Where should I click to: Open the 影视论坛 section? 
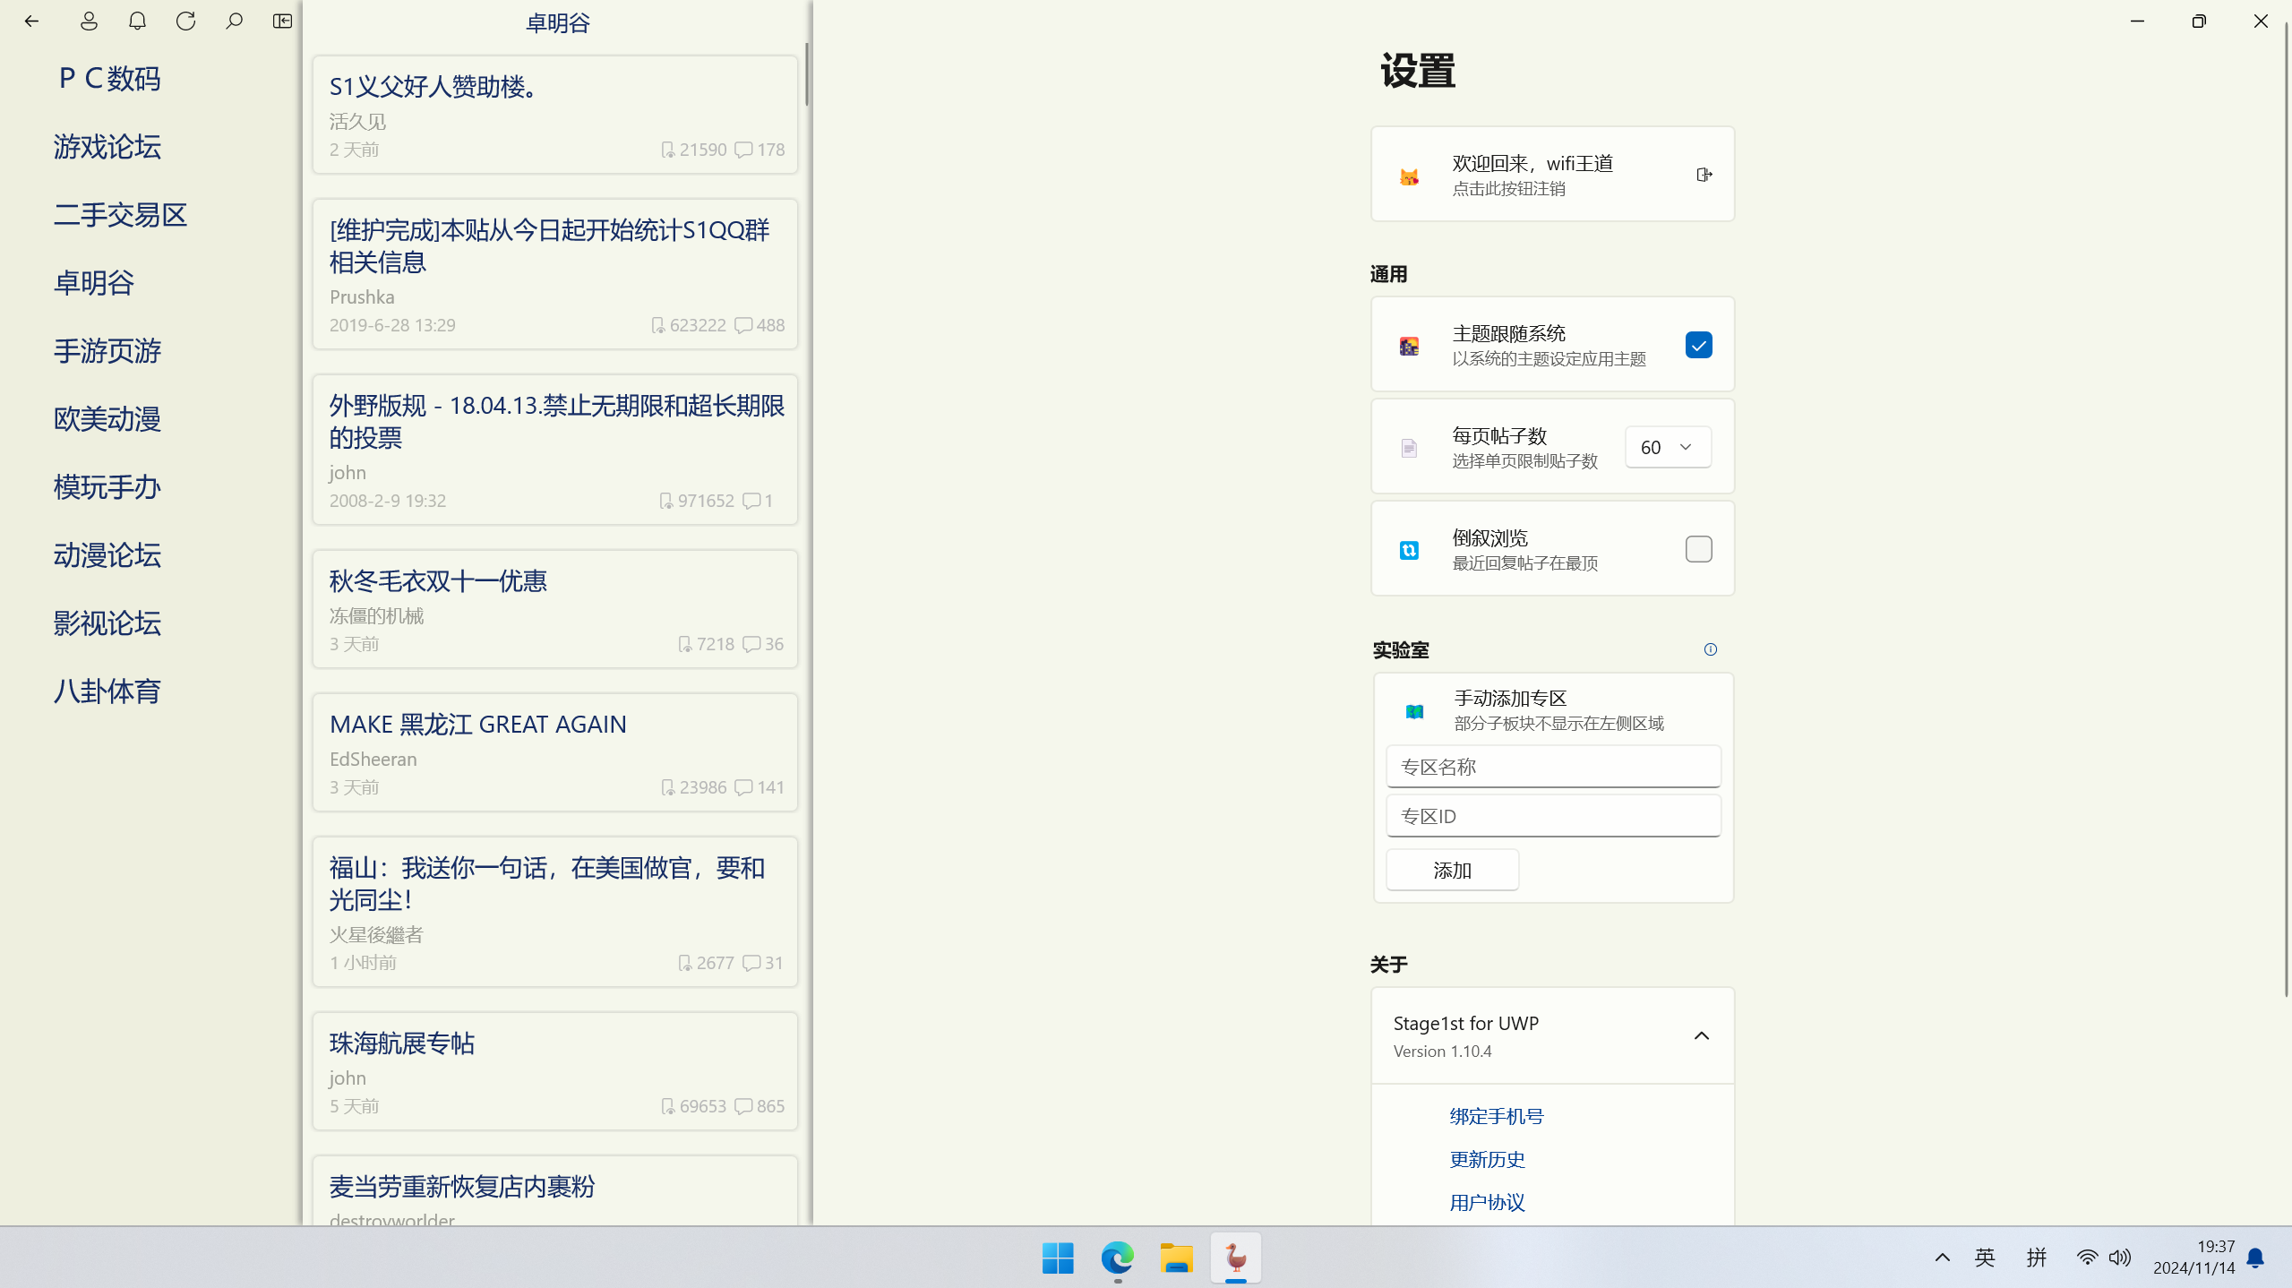(107, 623)
